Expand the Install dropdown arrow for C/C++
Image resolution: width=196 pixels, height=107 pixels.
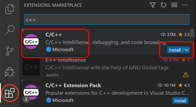(187, 50)
